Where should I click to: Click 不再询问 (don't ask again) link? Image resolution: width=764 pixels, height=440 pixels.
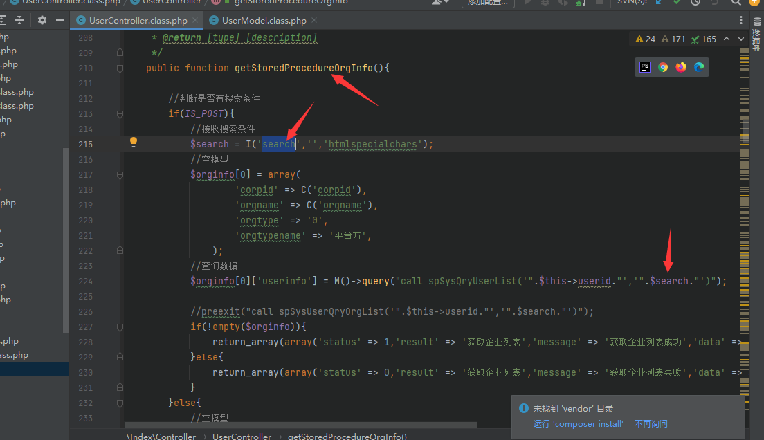[x=651, y=424]
